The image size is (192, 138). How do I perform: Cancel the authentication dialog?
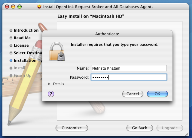133,94
